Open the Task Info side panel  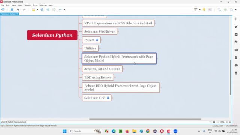pos(236,73)
